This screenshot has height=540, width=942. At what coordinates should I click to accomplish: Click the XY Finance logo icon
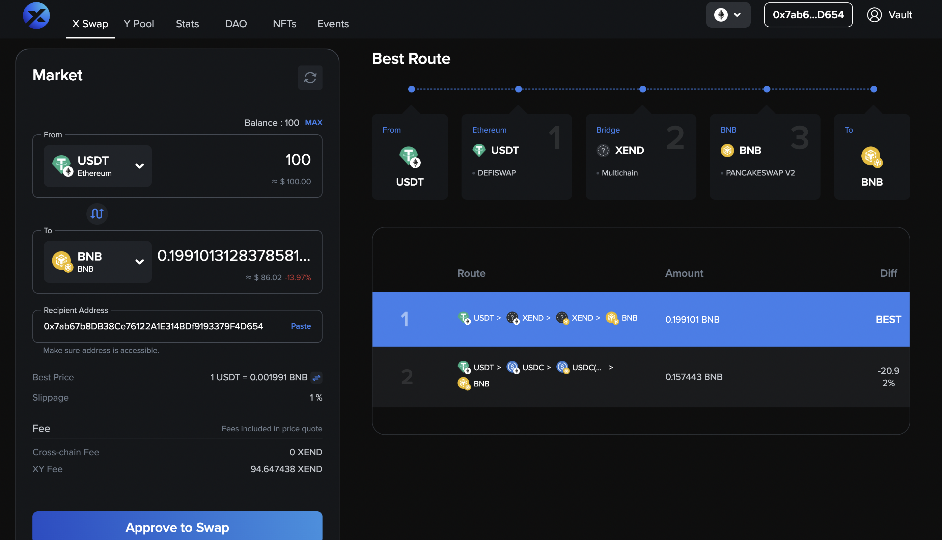36,15
